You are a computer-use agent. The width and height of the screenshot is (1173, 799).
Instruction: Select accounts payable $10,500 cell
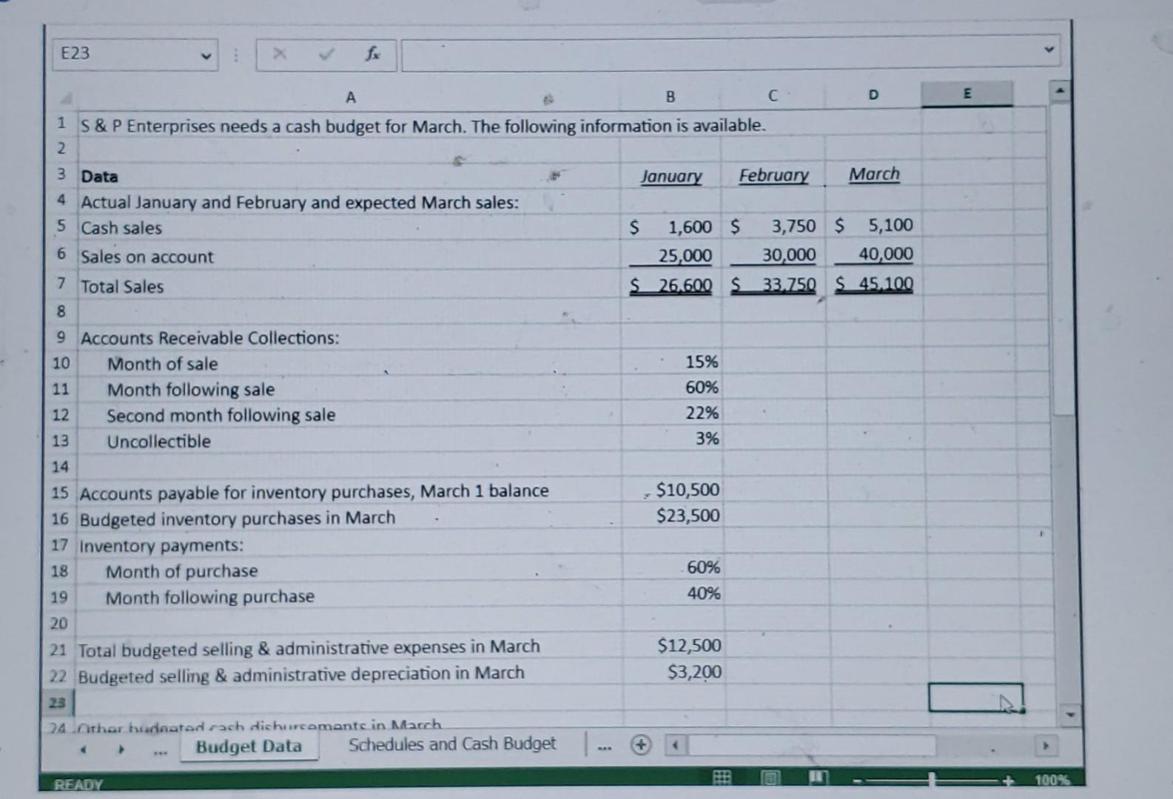[x=672, y=490]
